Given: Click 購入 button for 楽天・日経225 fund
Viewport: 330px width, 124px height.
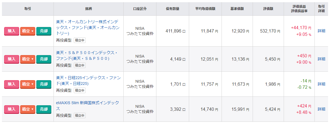Looking at the screenshot, I should [12, 84].
